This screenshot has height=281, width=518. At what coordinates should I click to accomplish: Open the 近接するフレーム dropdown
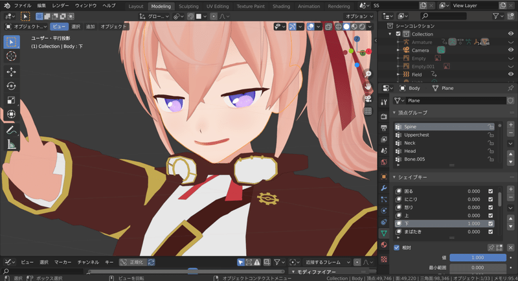pyautogui.click(x=328, y=262)
